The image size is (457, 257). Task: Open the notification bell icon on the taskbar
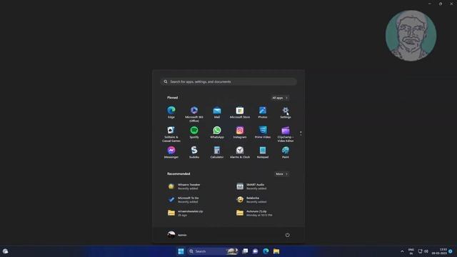451,251
